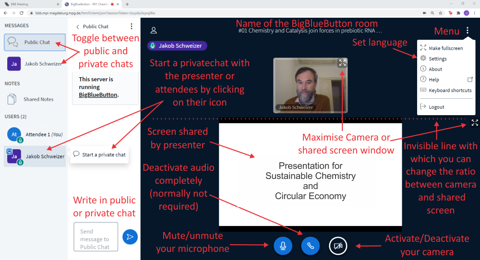Click the Jakob Schweizer Ja avatar under Messages
The width and height of the screenshot is (480, 260).
coord(14,64)
